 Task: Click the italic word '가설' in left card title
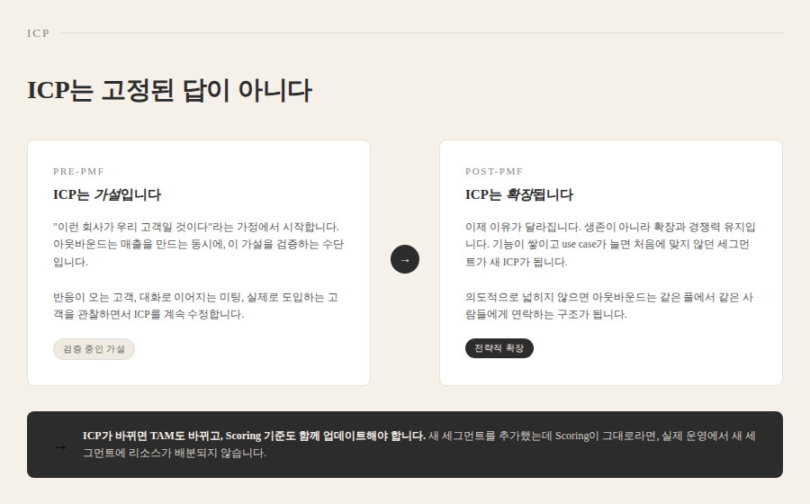pyautogui.click(x=107, y=194)
